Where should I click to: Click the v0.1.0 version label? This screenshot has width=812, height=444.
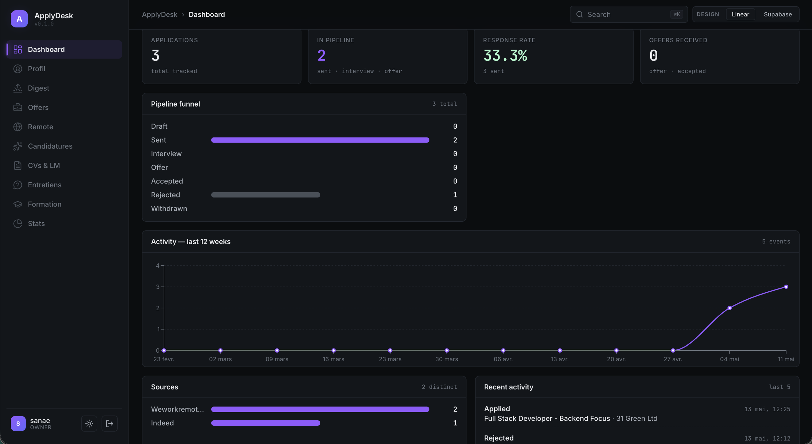coord(44,24)
